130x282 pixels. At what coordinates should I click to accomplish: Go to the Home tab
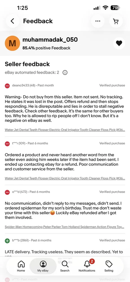click(x=21, y=266)
